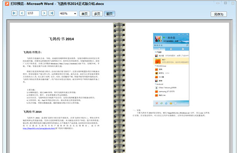Advance to the next page
The image size is (239, 153).
pos(44,13)
